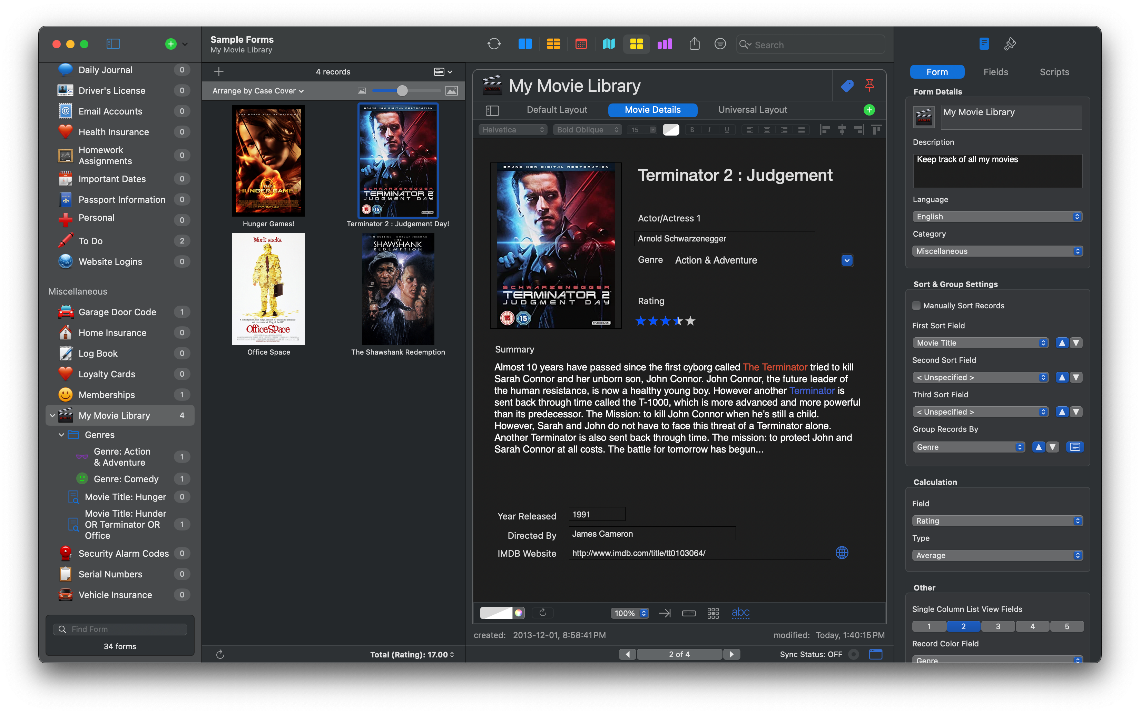Open IMDB link via globe icon
The image size is (1140, 714).
(842, 553)
